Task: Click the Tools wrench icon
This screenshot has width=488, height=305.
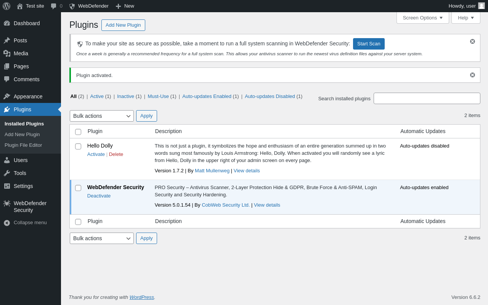Action: (7, 173)
